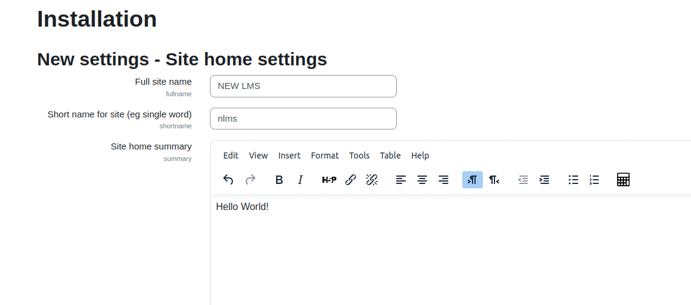Open the Table menu
Image resolution: width=691 pixels, height=305 pixels.
click(390, 156)
